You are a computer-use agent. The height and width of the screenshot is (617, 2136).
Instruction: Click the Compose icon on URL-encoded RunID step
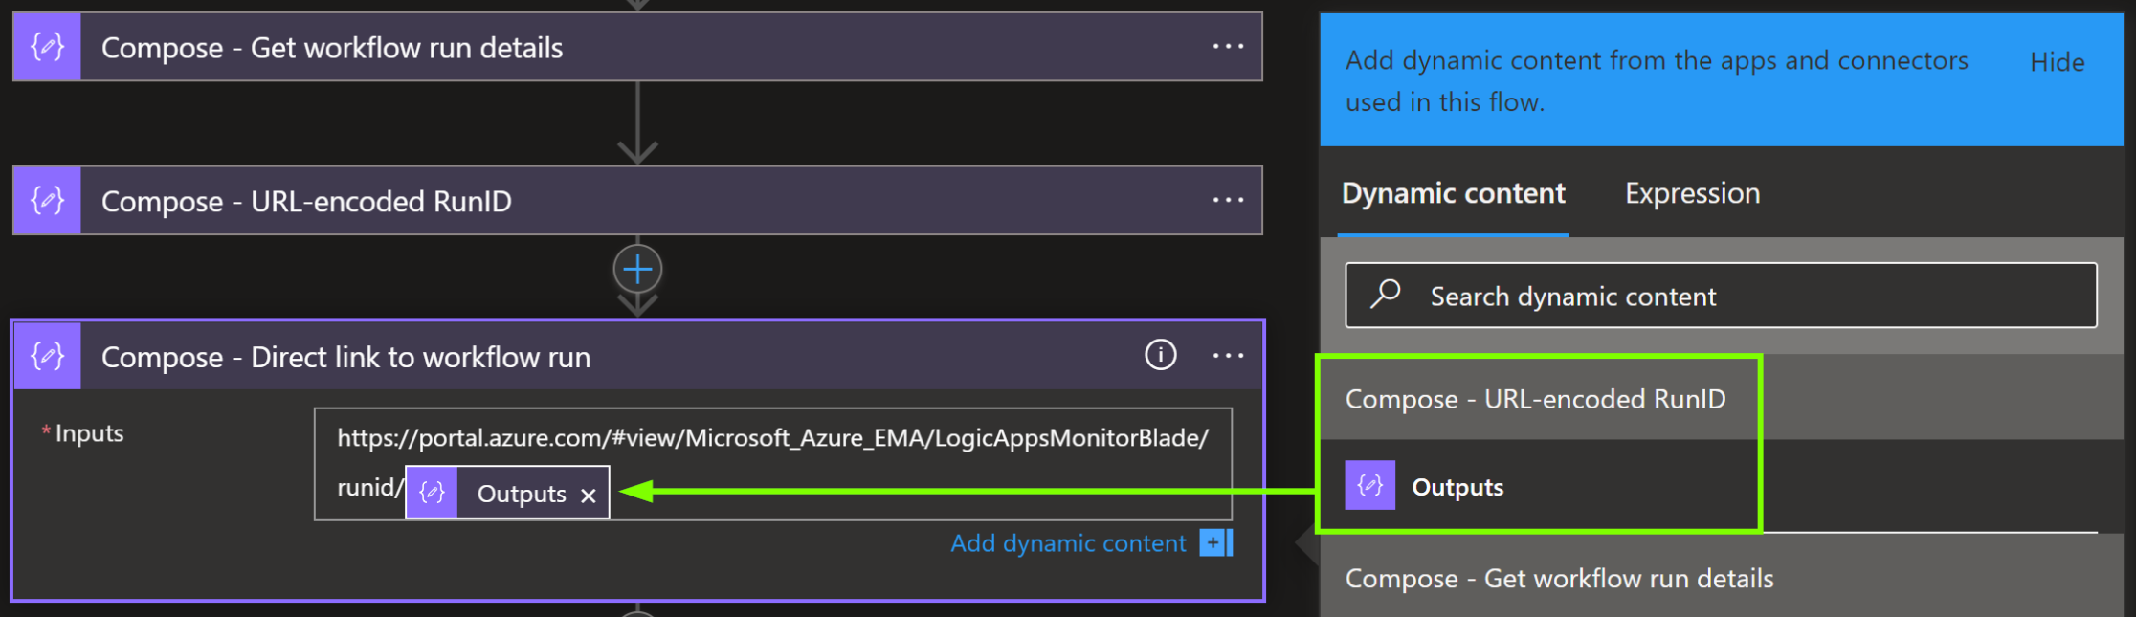pos(47,201)
